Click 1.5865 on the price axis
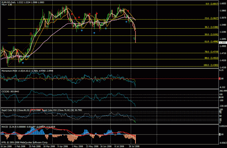This screenshot has width=227, height=148. click(x=223, y=10)
